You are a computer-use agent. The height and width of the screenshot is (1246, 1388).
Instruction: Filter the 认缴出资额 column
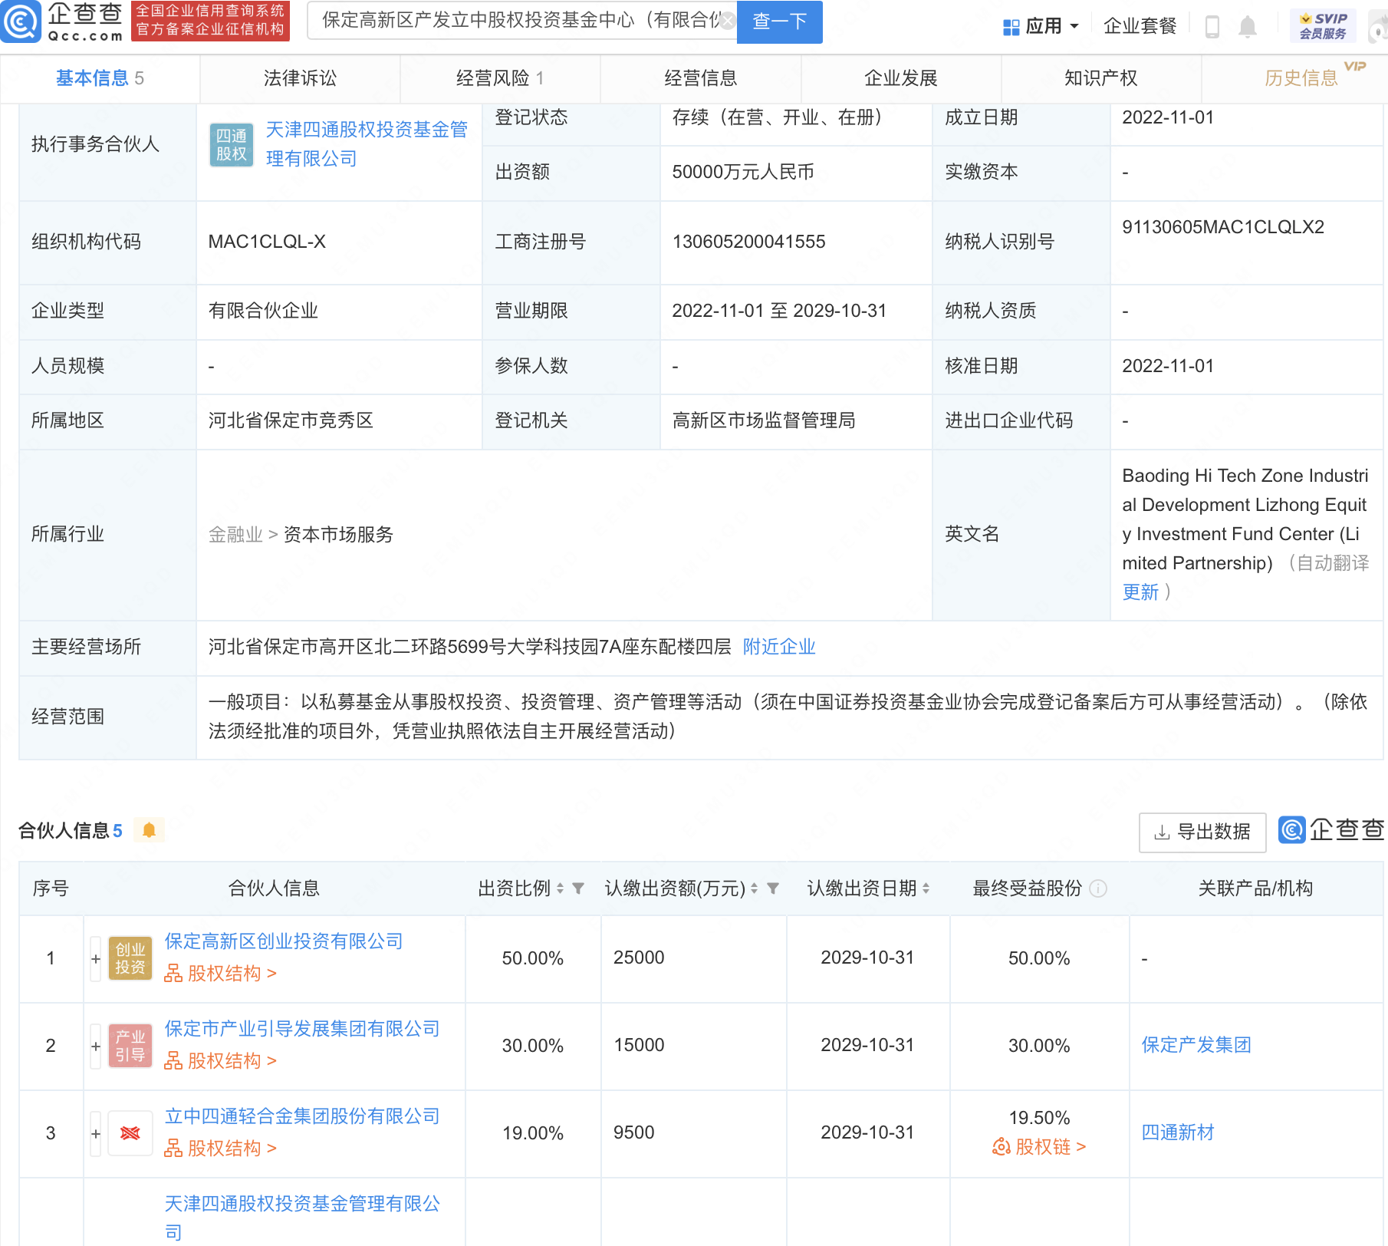coord(773,888)
